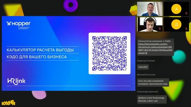Click the message 'Доброе утро! Александр, Москва'
191x107 pixels.
pyautogui.click(x=152, y=99)
